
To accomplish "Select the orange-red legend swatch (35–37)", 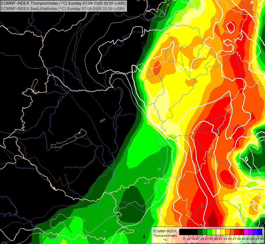I will [232, 232].
